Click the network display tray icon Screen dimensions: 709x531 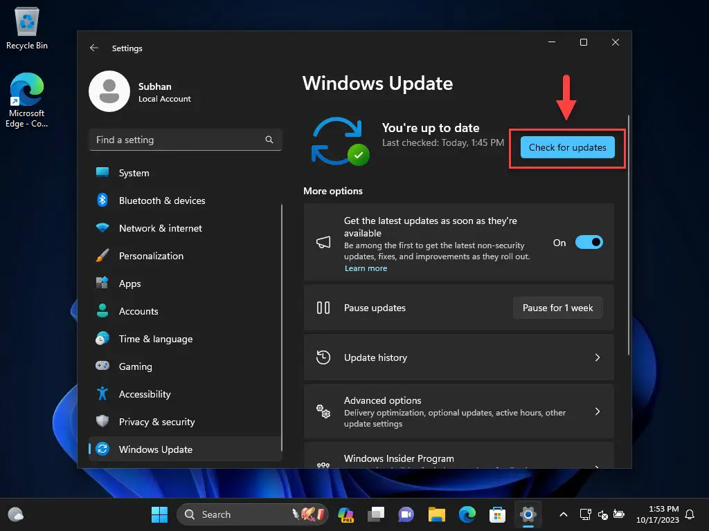[586, 514]
